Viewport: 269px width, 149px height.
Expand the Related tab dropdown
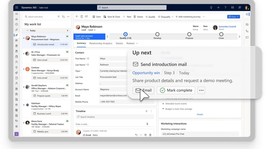(137, 43)
